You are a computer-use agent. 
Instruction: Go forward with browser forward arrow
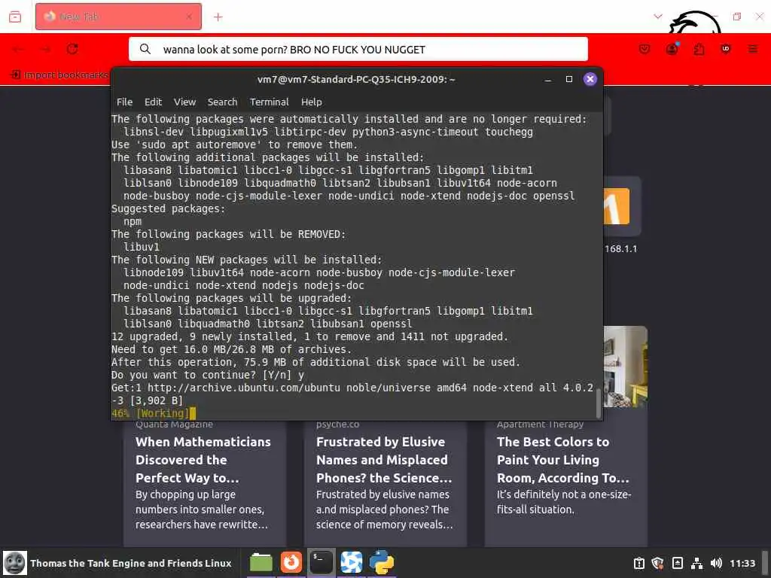point(45,49)
